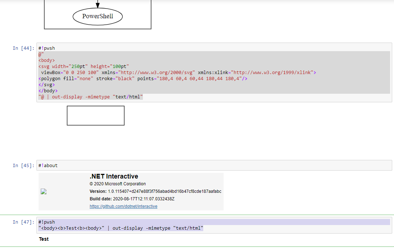The width and height of the screenshot is (394, 249).
Task: Click the copyright Microsoft Corporation line
Action: click(x=117, y=184)
